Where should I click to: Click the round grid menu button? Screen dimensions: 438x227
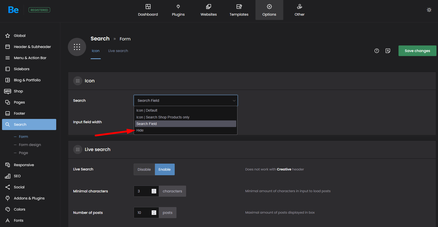click(77, 47)
